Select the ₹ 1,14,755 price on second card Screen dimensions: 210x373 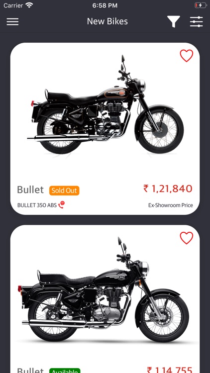(170, 370)
